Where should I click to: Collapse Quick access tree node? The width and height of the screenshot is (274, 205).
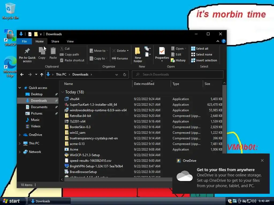(x=20, y=88)
